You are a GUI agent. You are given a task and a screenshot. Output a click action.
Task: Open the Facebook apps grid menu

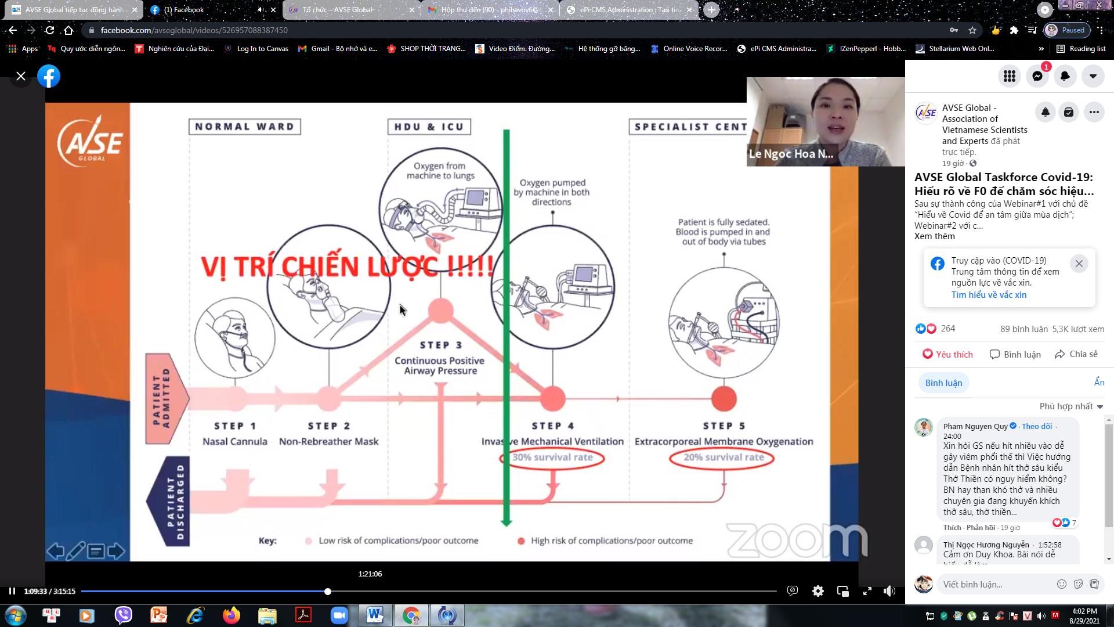pyautogui.click(x=1010, y=76)
